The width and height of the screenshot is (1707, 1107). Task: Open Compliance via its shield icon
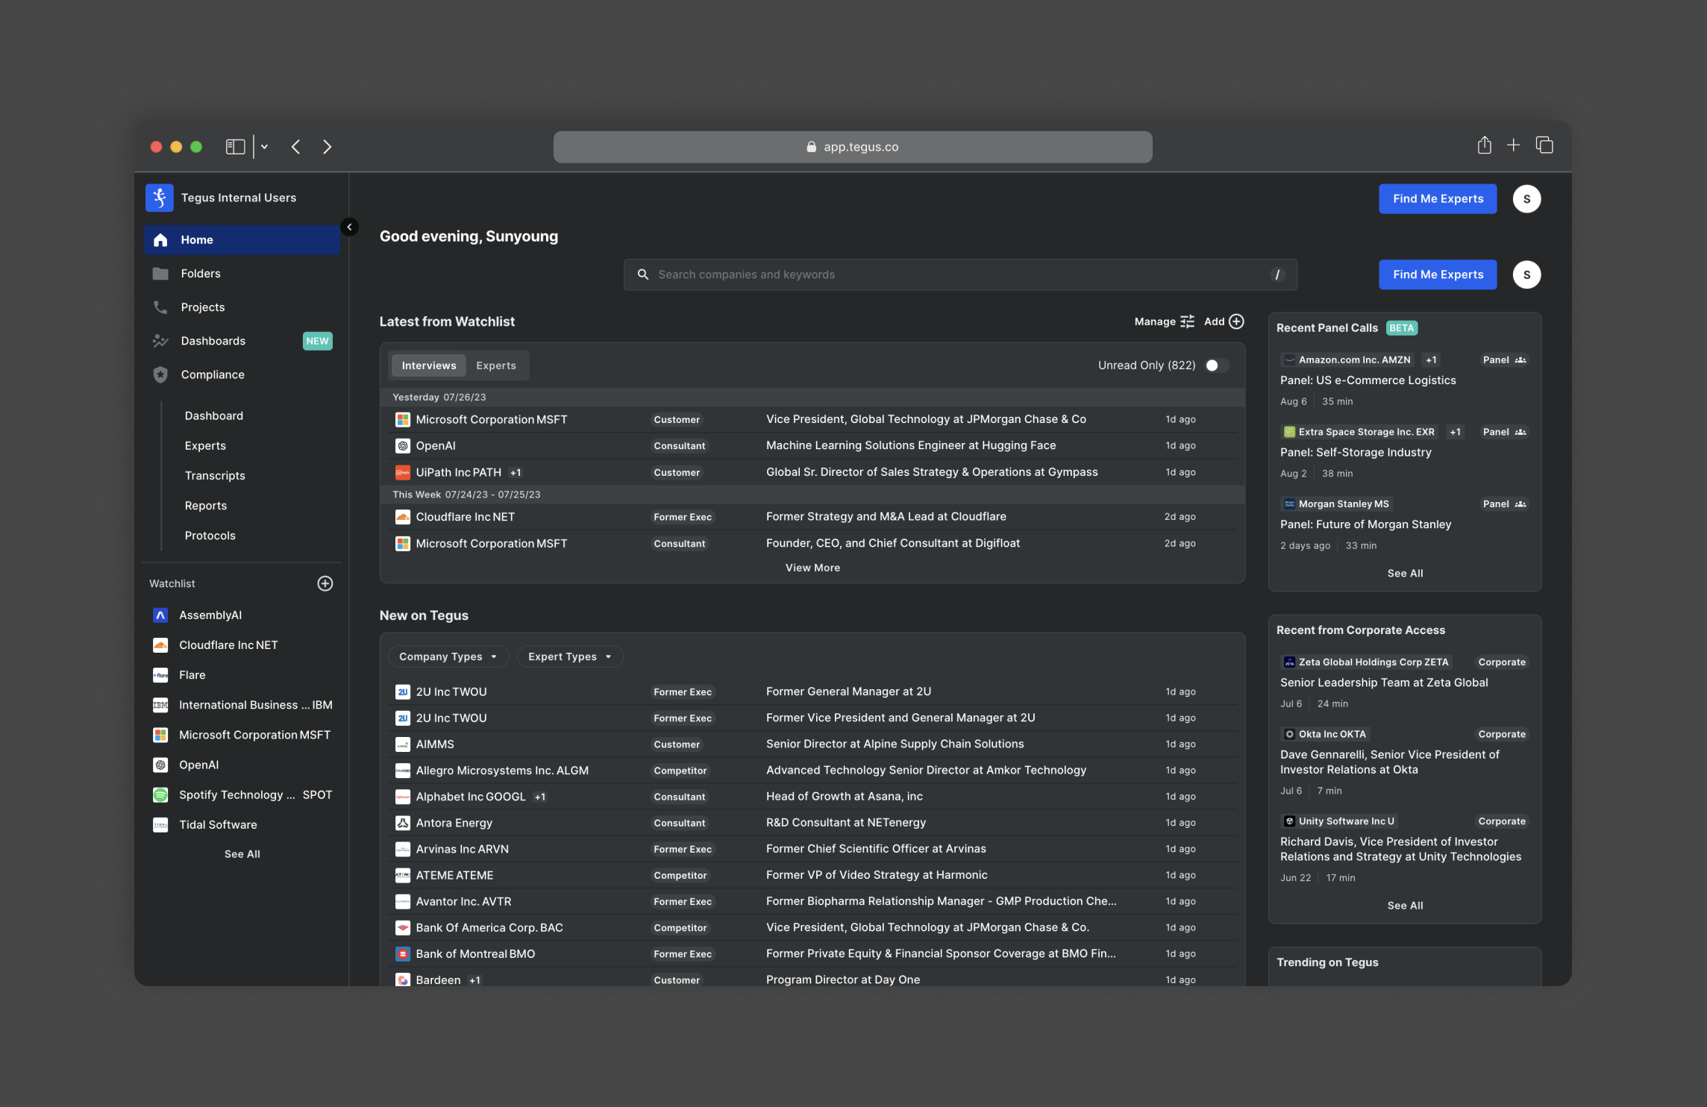[x=160, y=374]
